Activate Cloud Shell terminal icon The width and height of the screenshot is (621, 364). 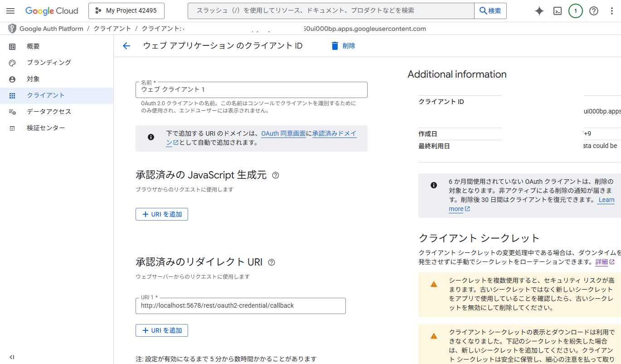[558, 11]
